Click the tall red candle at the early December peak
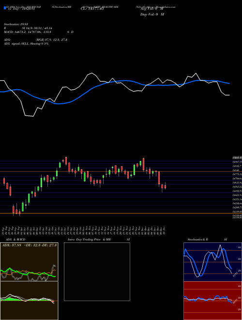Viewport: 242px width, 320px height. pos(144,164)
